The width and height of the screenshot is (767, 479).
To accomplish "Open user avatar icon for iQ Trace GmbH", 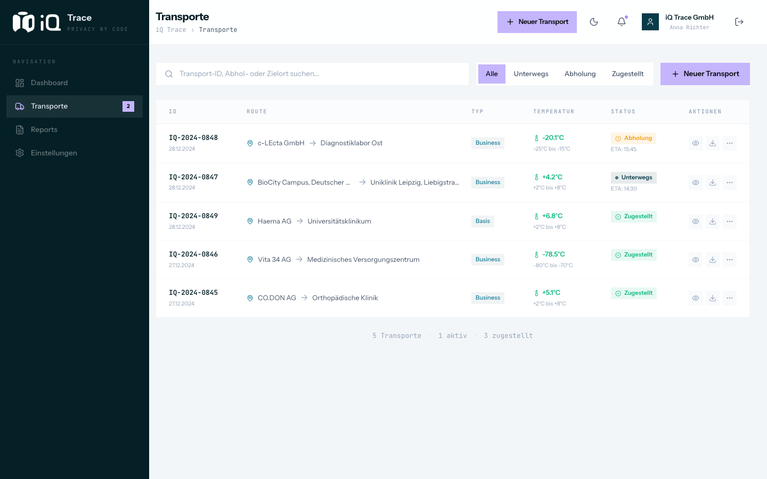I will [x=650, y=22].
